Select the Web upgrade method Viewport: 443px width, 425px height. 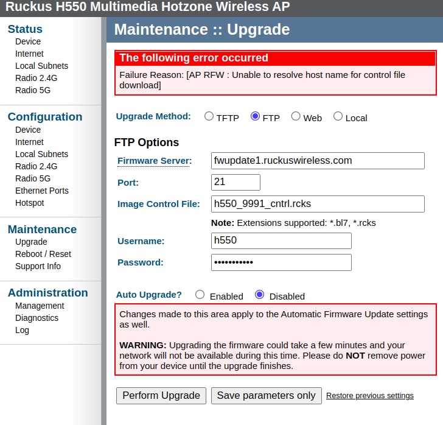click(296, 116)
